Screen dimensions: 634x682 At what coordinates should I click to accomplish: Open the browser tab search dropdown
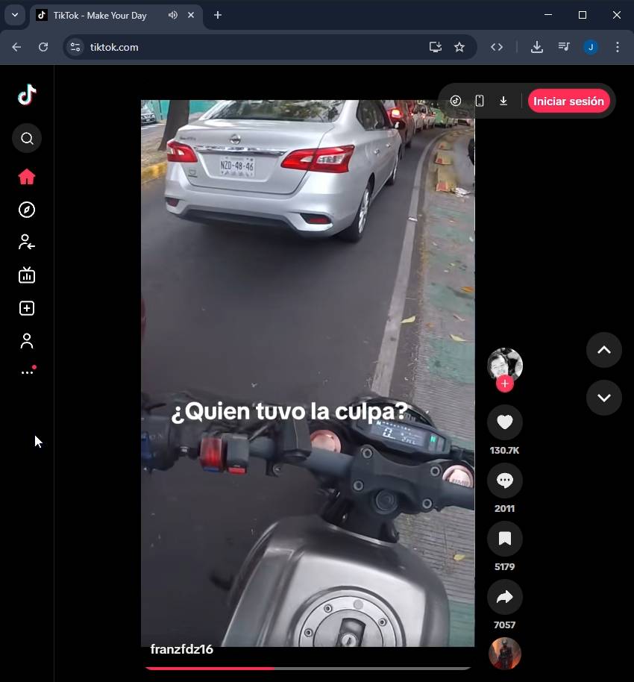(x=14, y=15)
